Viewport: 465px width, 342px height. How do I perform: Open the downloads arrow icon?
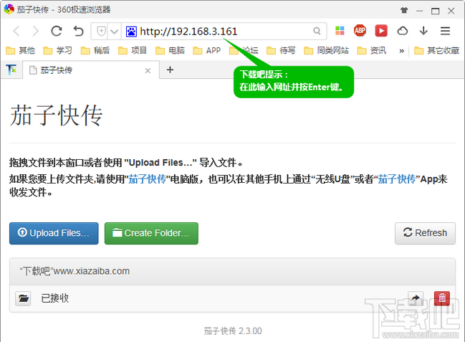pos(423,31)
